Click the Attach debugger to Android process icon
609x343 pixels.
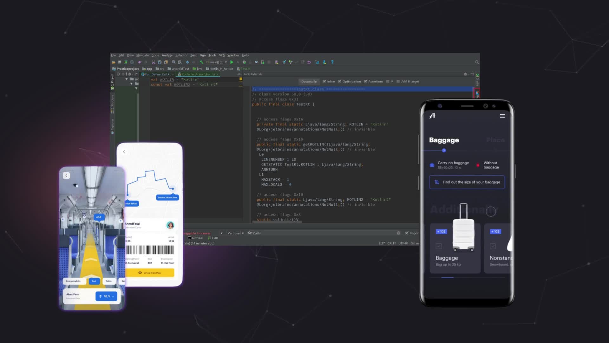(x=263, y=62)
